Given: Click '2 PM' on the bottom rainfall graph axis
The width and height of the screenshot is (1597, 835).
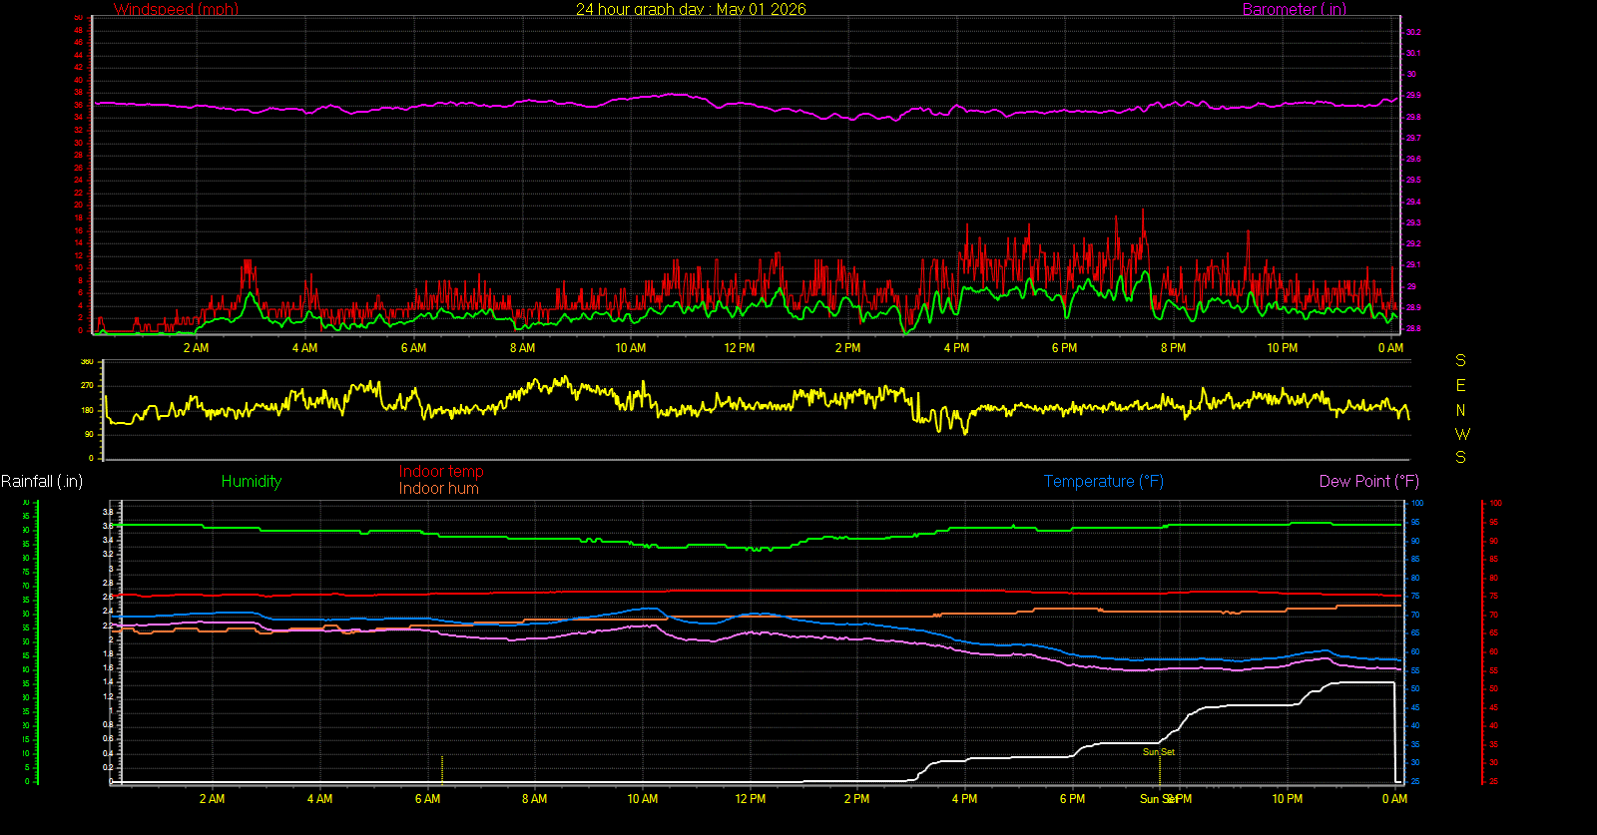Looking at the screenshot, I should 857,799.
